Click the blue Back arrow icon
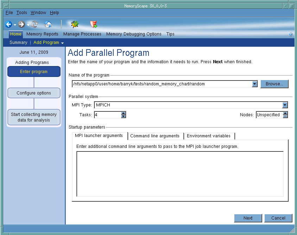Image resolution: width=297 pixels, height=235 pixels. 8,24
